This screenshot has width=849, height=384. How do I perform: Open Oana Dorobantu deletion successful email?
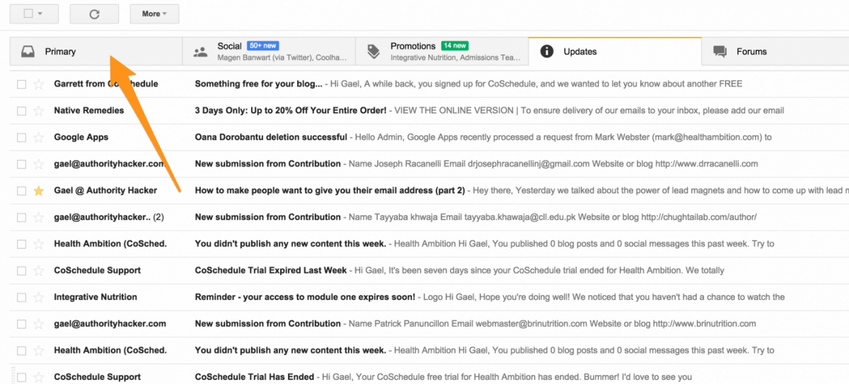coord(271,137)
